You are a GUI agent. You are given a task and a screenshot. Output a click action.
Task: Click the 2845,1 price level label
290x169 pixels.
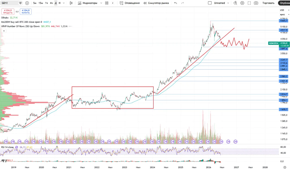pos(284,69)
